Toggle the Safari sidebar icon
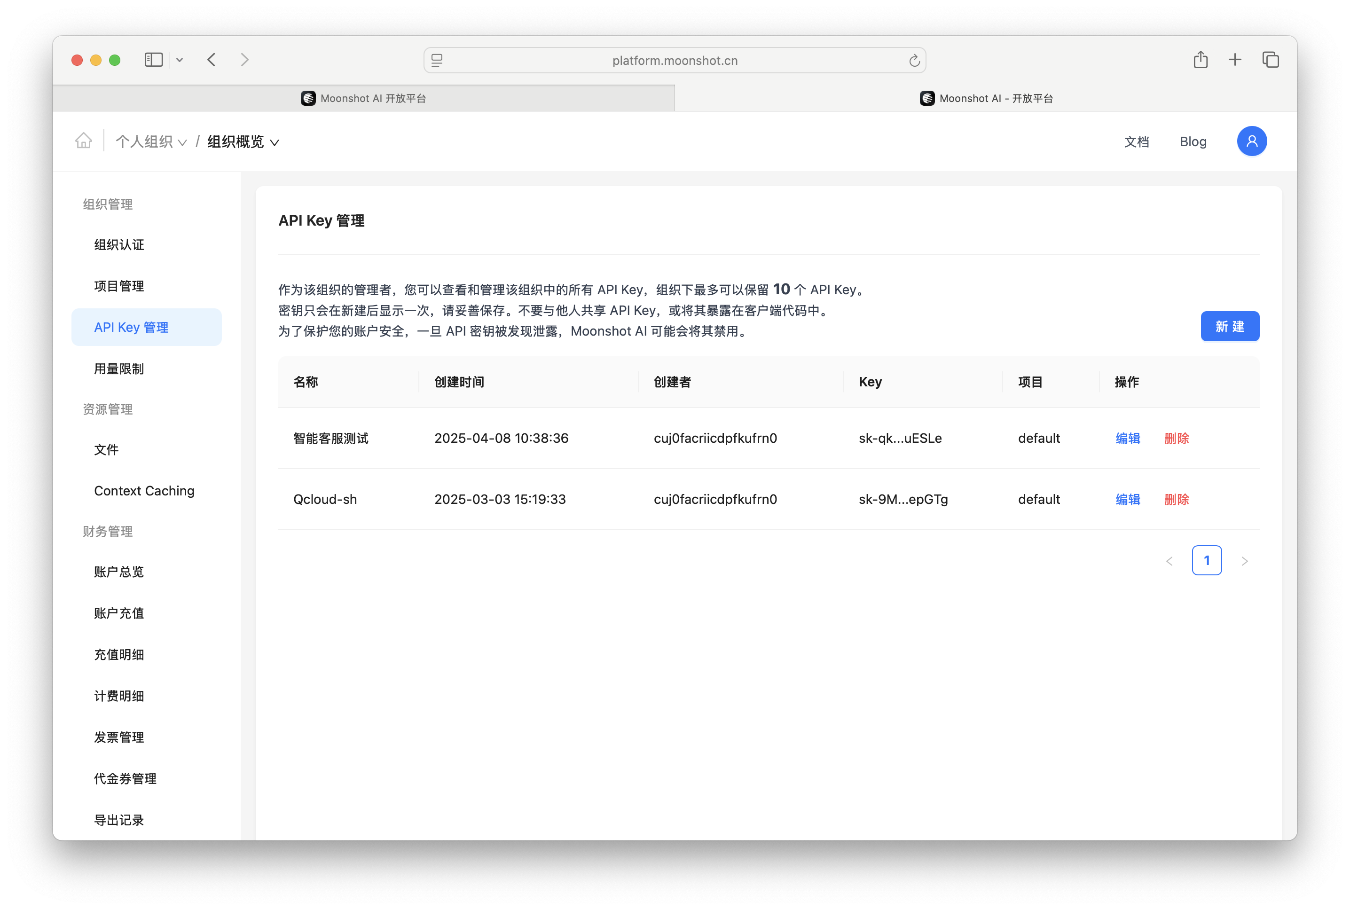The image size is (1350, 910). (153, 60)
